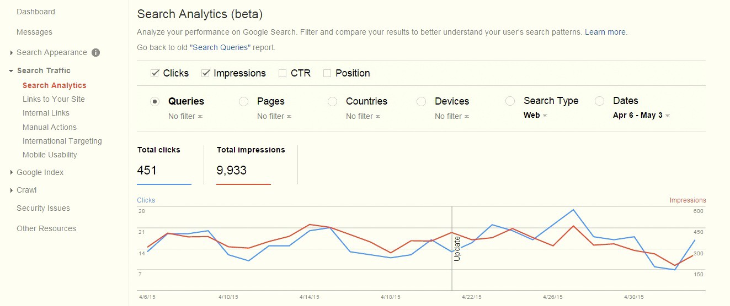Click the Update marker on the chart
The height and width of the screenshot is (306, 730).
[x=457, y=248]
